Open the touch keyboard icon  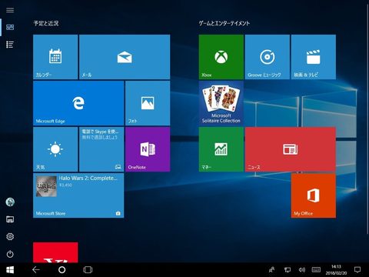[x=316, y=270]
